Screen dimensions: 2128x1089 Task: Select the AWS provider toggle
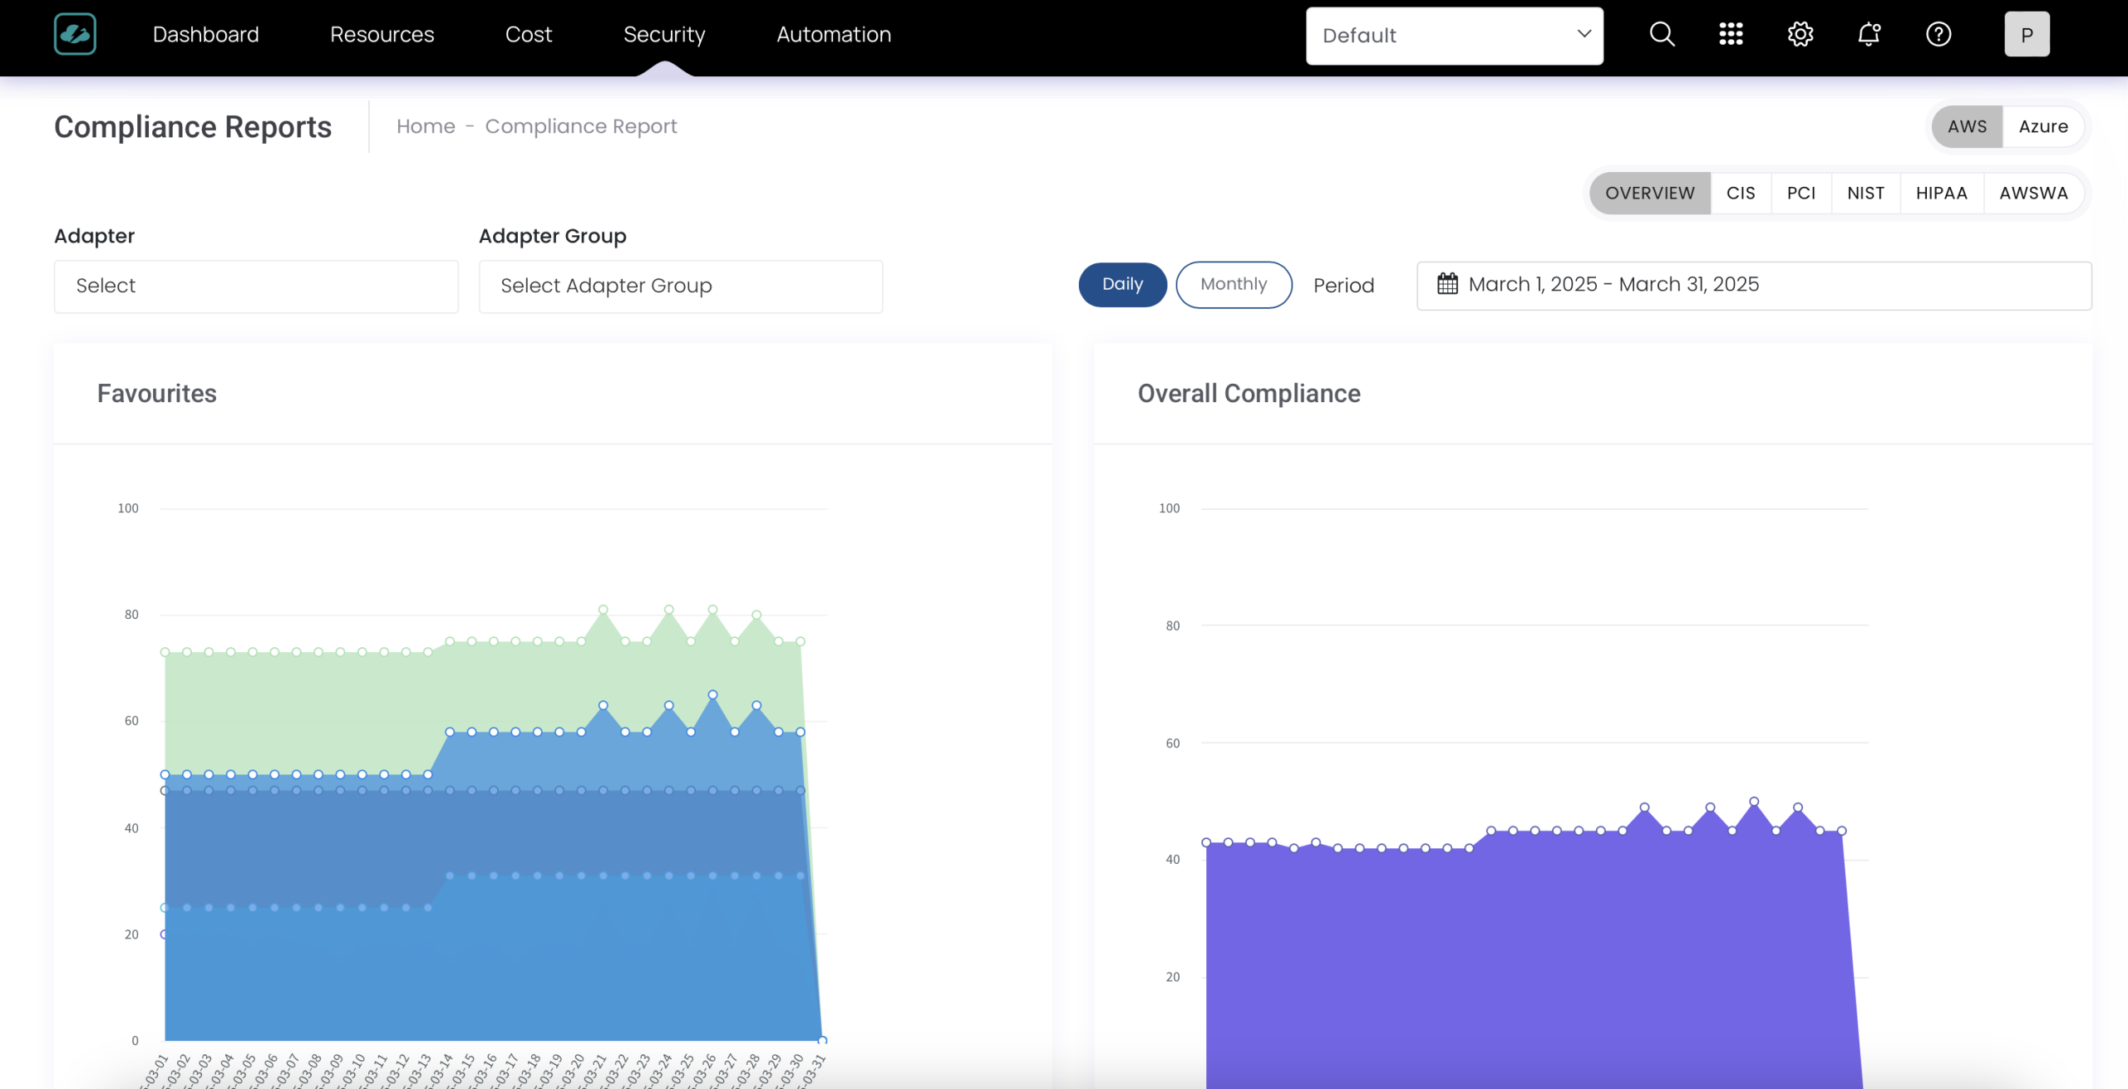click(x=1967, y=126)
